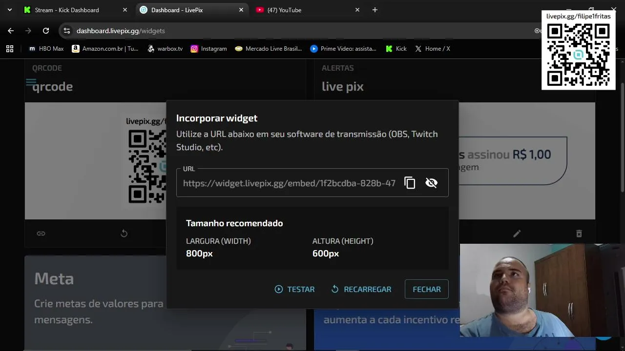
Task: View site information icon in address bar
Action: 67,31
